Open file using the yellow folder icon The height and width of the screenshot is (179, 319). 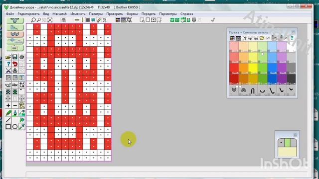[8, 57]
